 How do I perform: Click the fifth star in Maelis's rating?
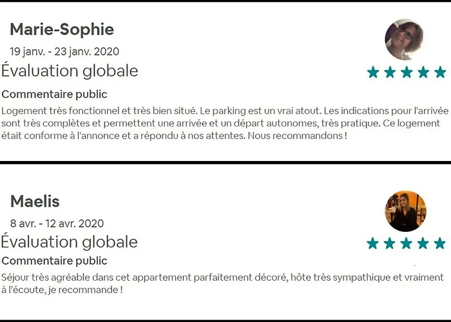(x=439, y=243)
